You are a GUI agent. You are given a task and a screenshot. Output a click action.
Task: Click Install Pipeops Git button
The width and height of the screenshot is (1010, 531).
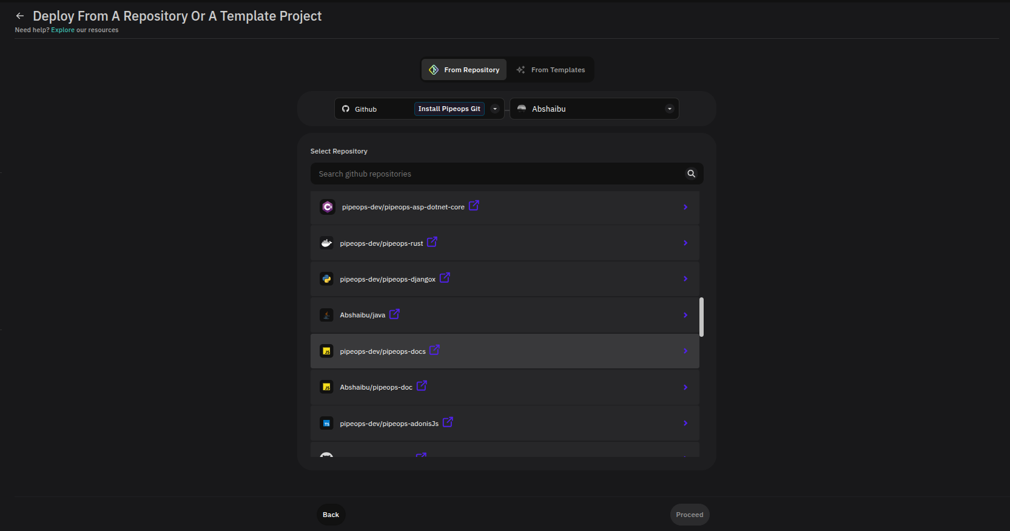449,109
